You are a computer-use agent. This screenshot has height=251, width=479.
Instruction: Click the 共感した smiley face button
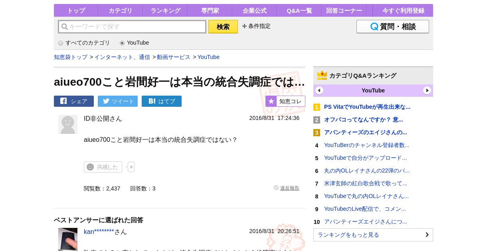[103, 167]
